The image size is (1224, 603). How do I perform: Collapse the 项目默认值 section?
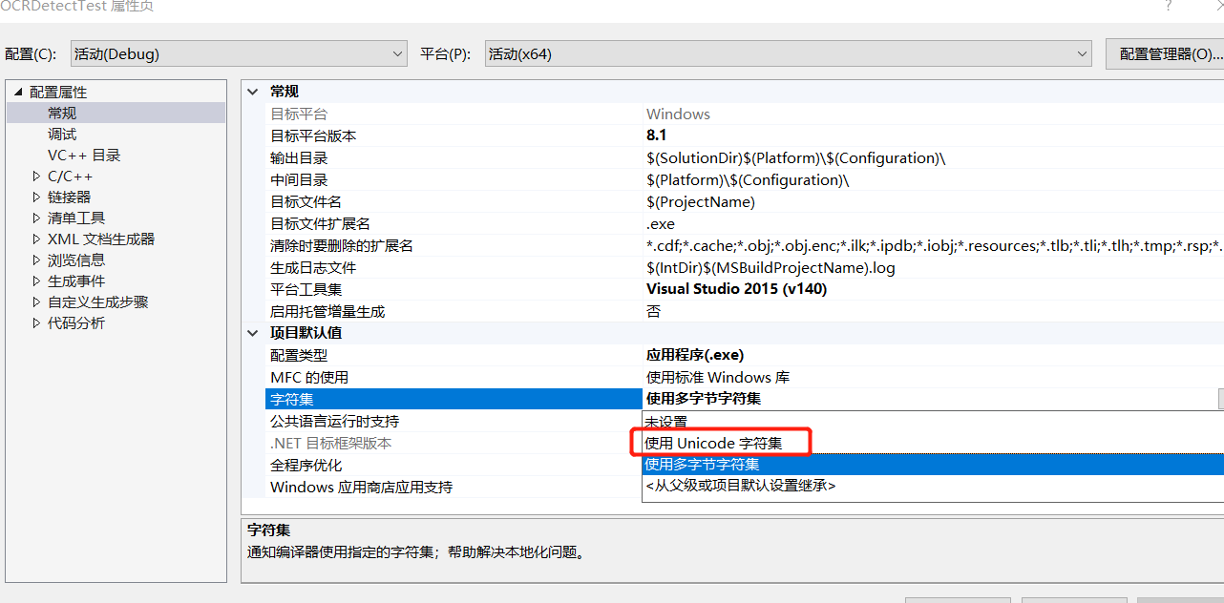(251, 332)
